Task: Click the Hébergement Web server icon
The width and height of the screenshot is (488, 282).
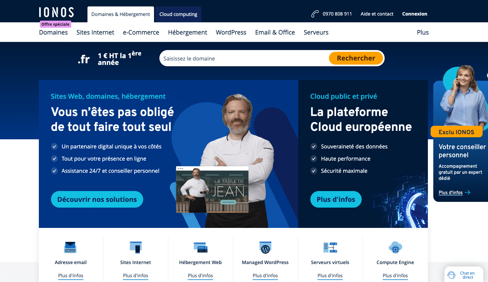Action: pyautogui.click(x=200, y=247)
